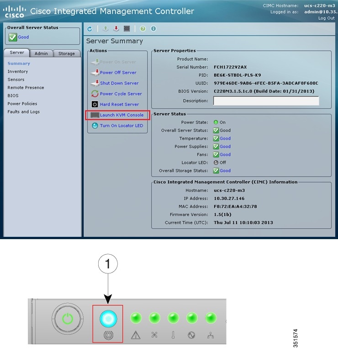Click the firmware version 1.5(1b)

pos(222,214)
